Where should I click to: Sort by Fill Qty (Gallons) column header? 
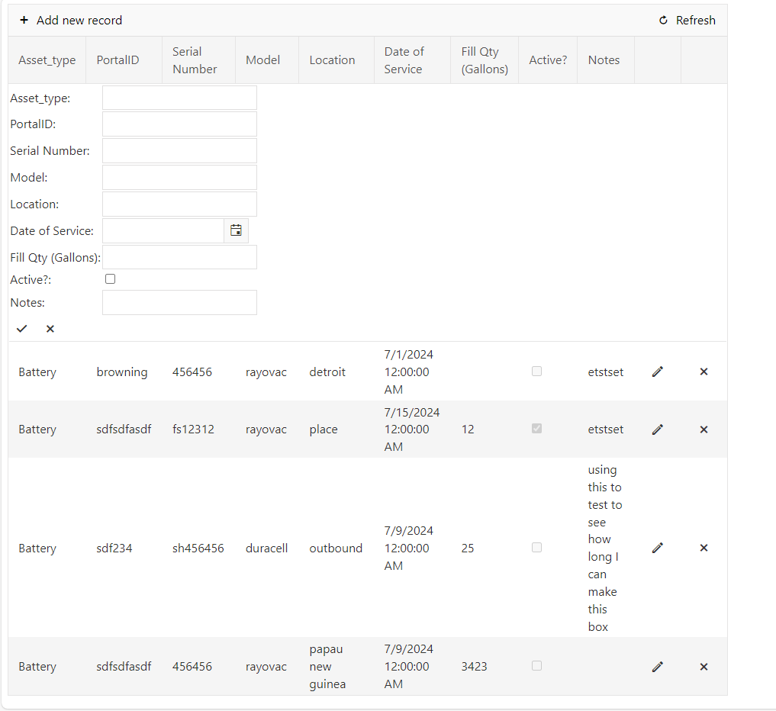pyautogui.click(x=485, y=60)
